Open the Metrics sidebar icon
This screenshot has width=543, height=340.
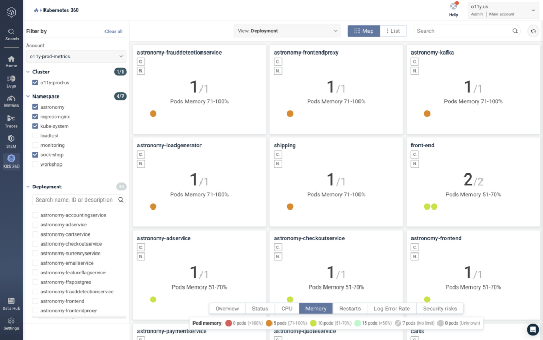pos(11,101)
